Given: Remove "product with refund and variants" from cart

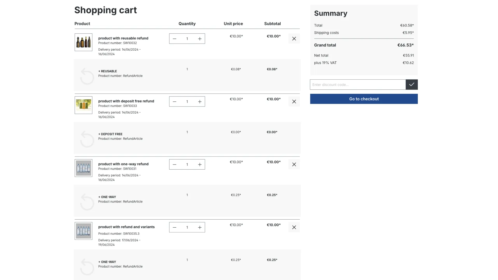Looking at the screenshot, I should coord(294,227).
